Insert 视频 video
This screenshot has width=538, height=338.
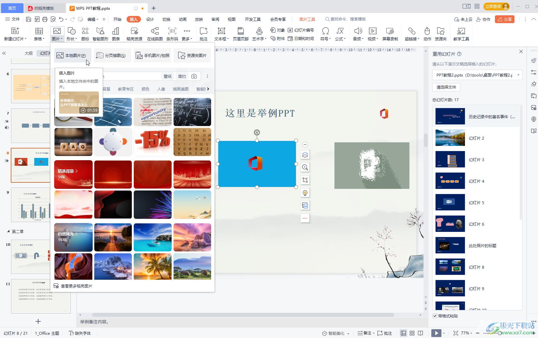373,34
